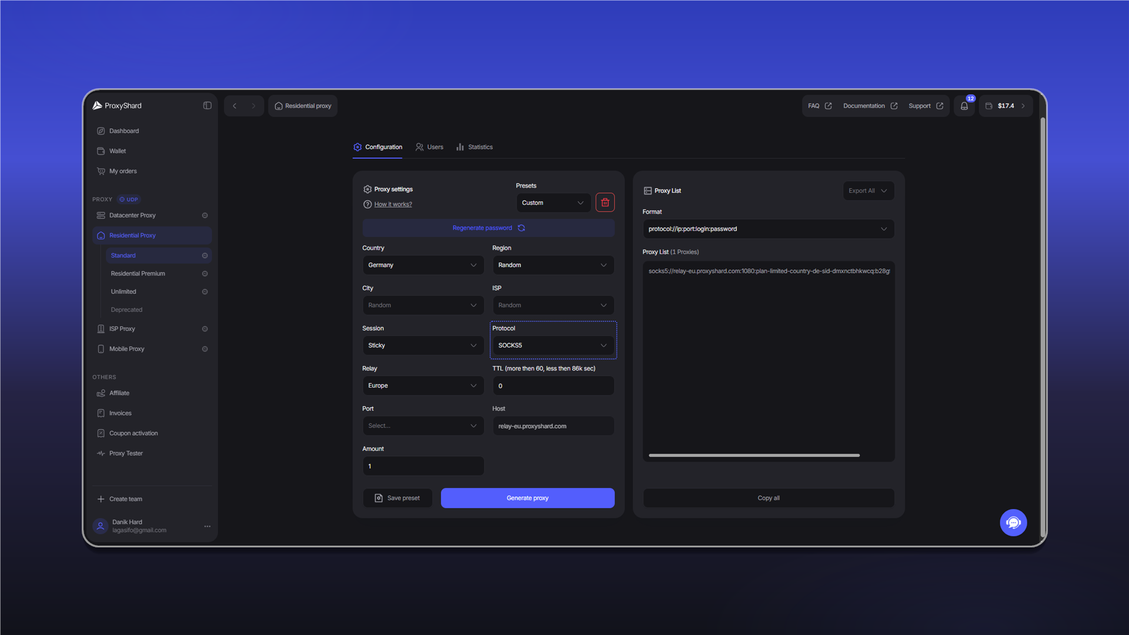Delete the Custom preset with trash icon
The image size is (1129, 635).
tap(605, 202)
